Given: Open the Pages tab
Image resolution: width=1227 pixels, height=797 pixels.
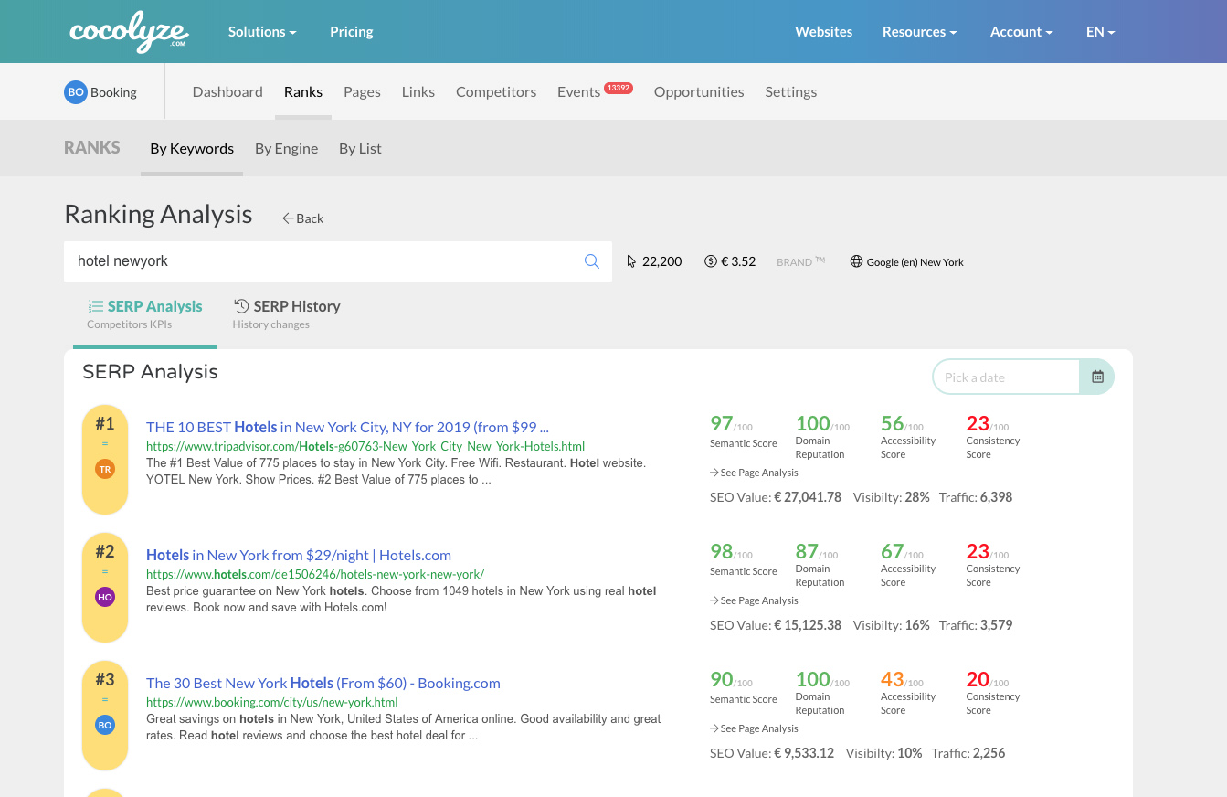Looking at the screenshot, I should pos(362,91).
